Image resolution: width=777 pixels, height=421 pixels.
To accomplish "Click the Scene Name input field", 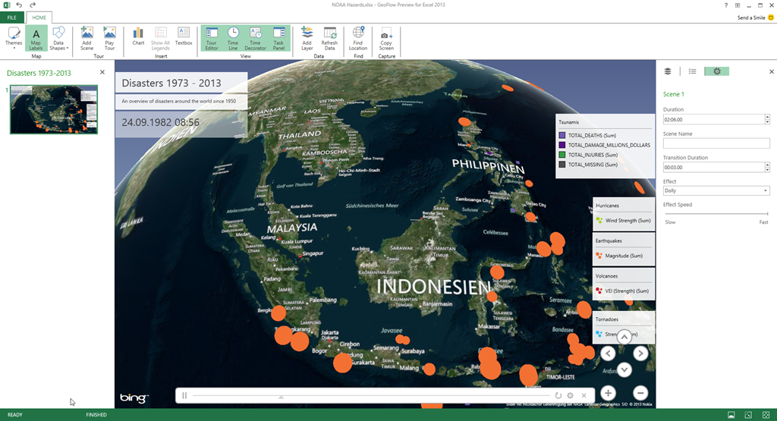I will [716, 143].
